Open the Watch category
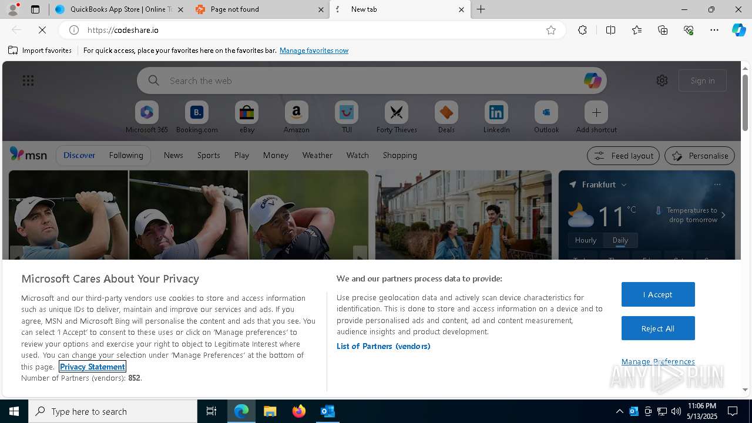 [x=358, y=155]
